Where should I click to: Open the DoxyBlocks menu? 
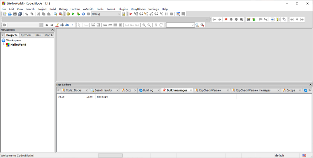[138, 9]
